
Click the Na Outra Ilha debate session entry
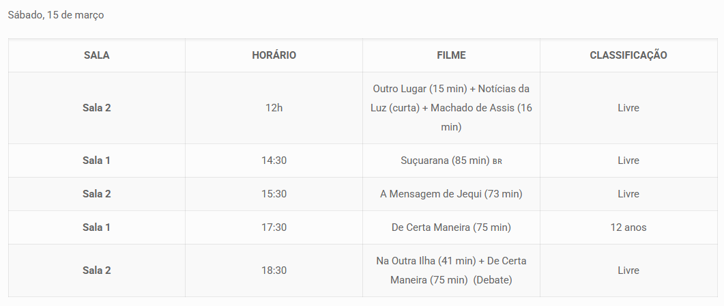point(451,270)
